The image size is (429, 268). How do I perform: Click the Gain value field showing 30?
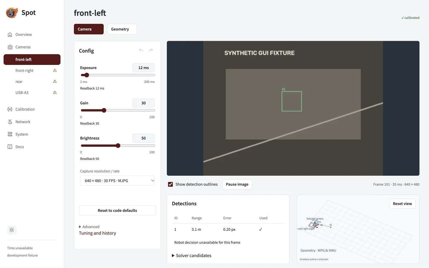(144, 103)
